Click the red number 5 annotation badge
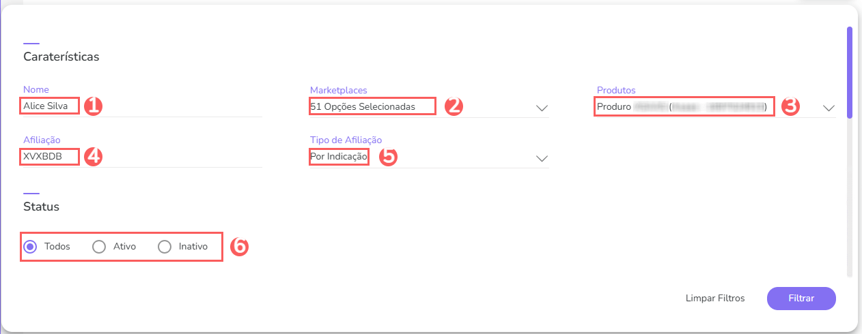This screenshot has height=334, width=862. point(387,157)
